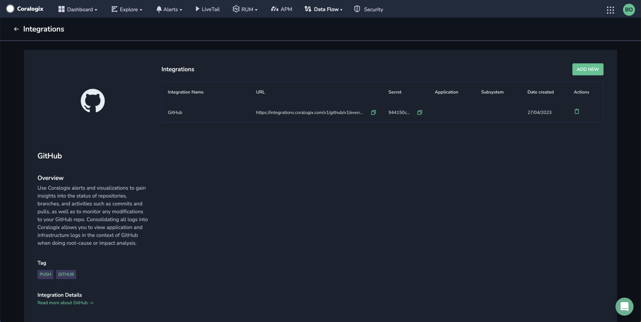Image resolution: width=641 pixels, height=322 pixels.
Task: Click the Security shield icon
Action: [357, 9]
